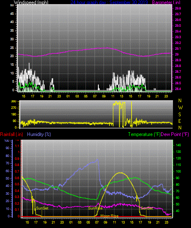Click the E compass direction label

coord(180,121)
